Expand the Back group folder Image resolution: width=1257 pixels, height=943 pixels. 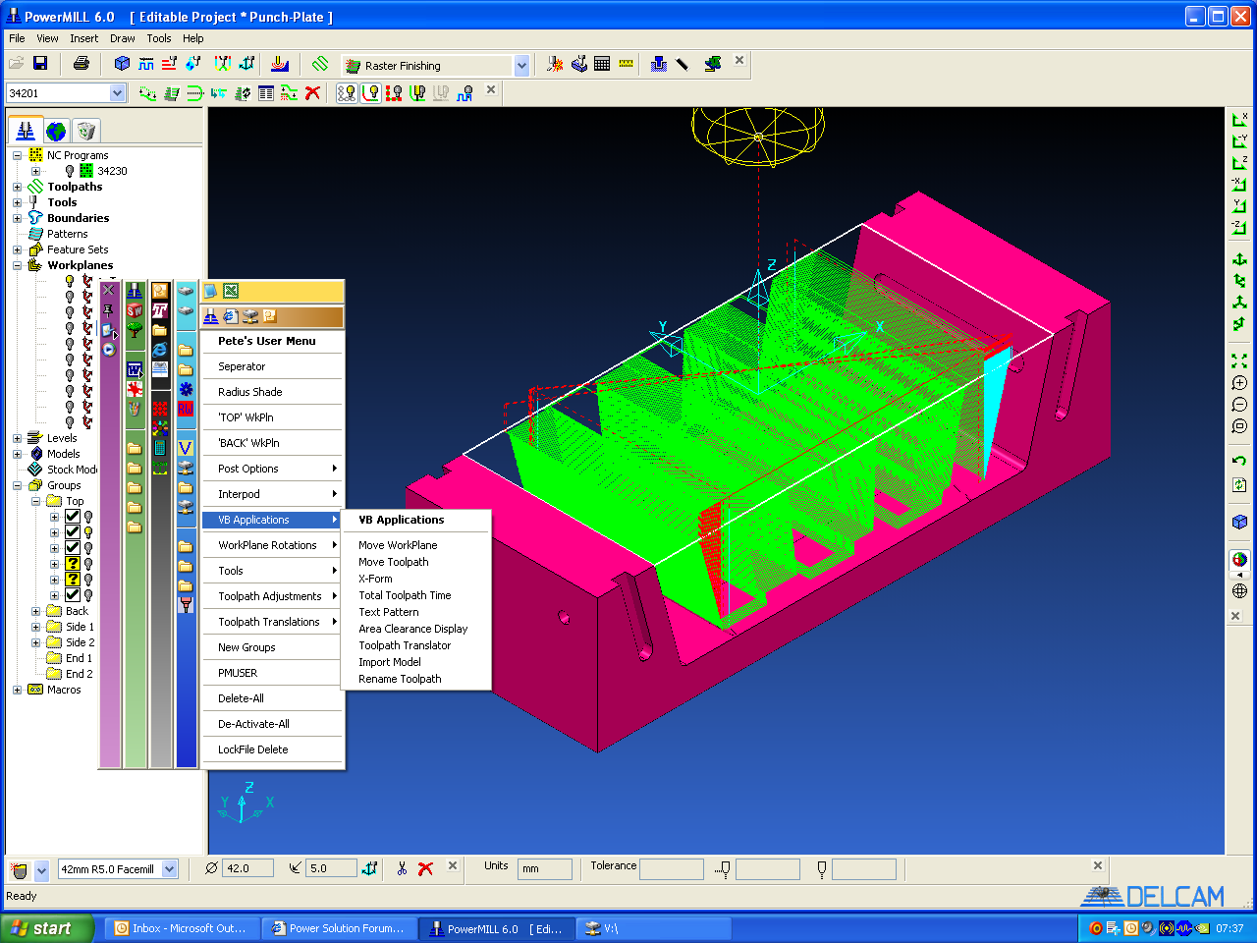36,611
